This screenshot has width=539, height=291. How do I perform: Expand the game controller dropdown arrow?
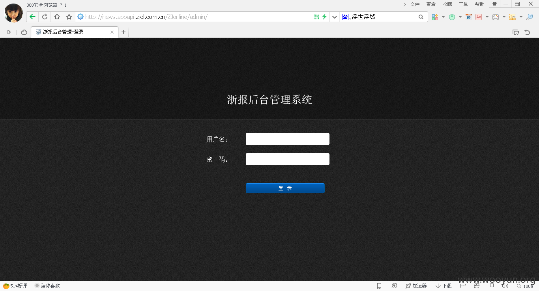point(504,17)
